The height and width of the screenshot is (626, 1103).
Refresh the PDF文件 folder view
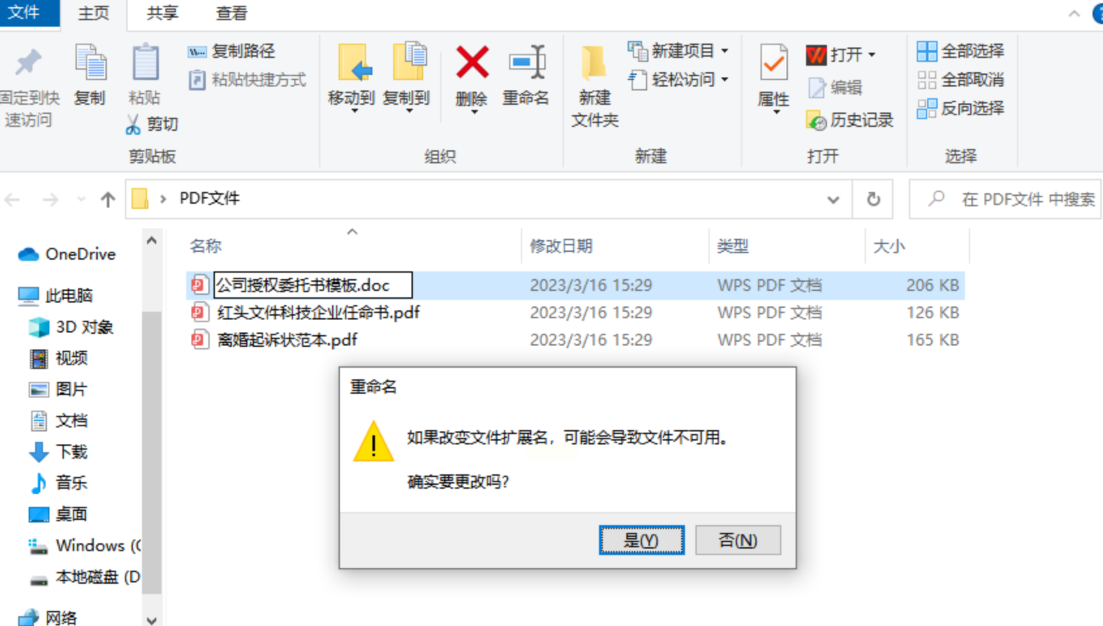coord(874,199)
